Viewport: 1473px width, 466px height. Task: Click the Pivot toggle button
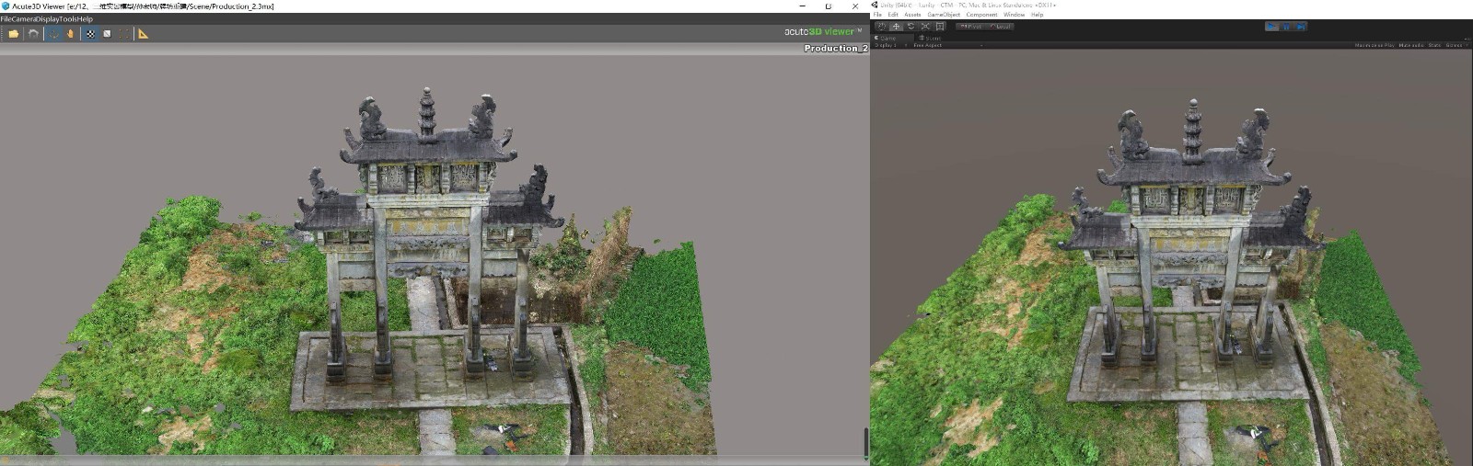click(x=970, y=27)
